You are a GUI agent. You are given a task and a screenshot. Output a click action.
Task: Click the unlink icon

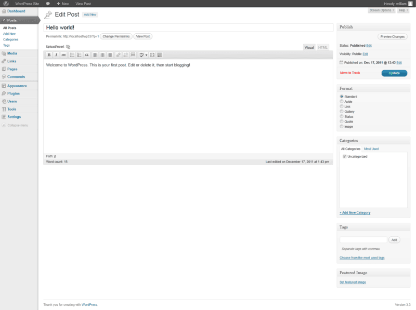(125, 55)
